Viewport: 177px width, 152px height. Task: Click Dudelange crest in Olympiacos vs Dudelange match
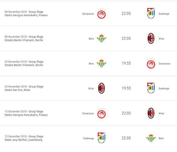151,14
